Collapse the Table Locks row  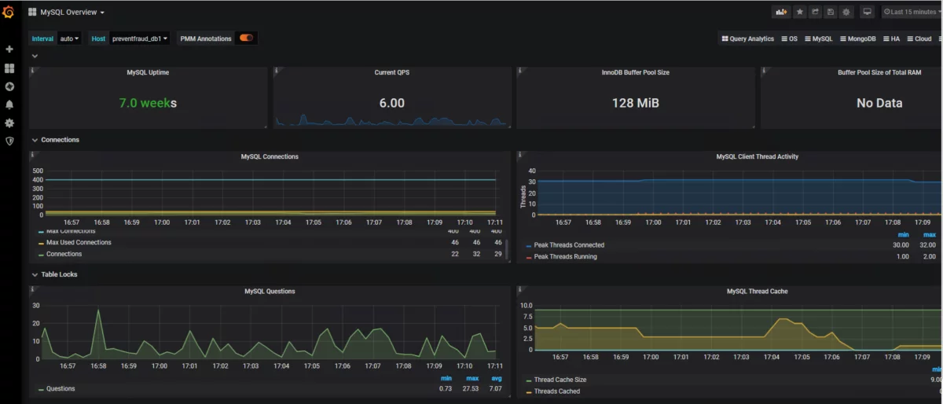[x=54, y=274]
